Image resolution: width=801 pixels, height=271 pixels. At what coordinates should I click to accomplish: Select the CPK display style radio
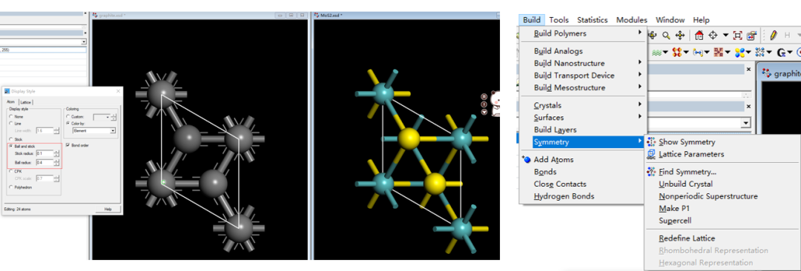(10, 172)
